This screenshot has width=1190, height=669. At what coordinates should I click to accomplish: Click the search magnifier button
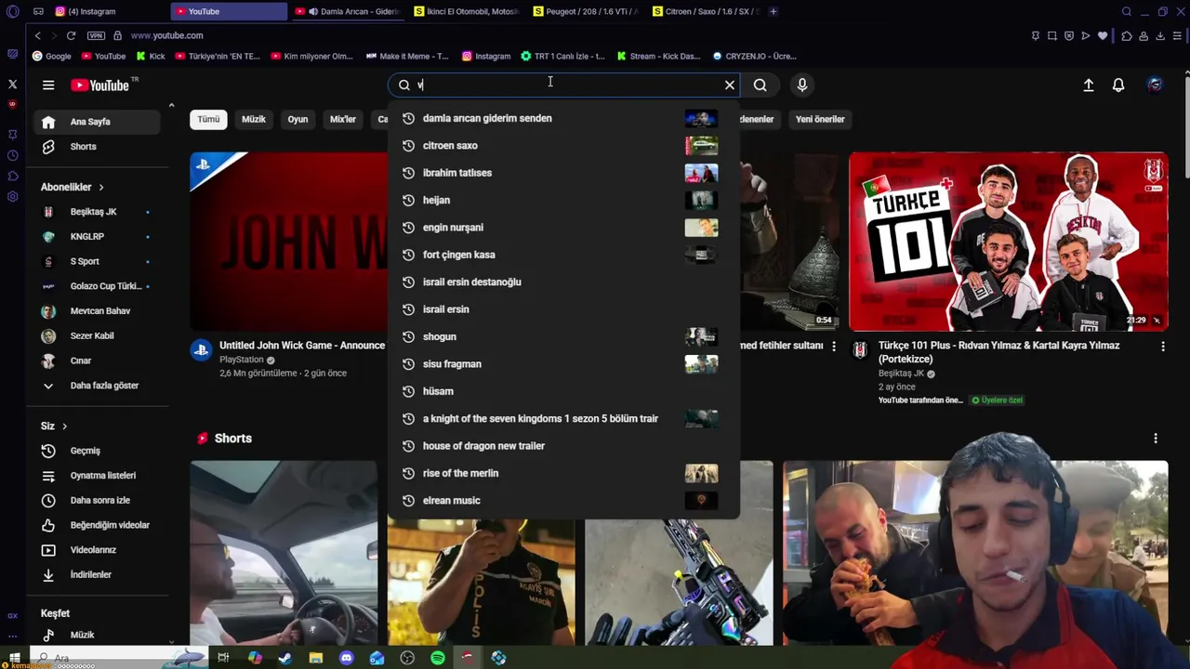coord(760,85)
